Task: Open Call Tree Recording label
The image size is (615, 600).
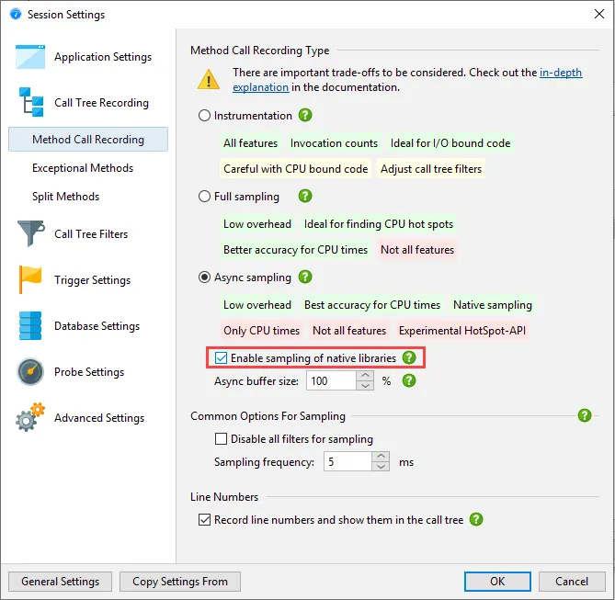Action: 102,103
